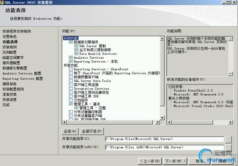Check 客户端工具 SDK checkbox
238x166 pixels.
(x=71, y=96)
